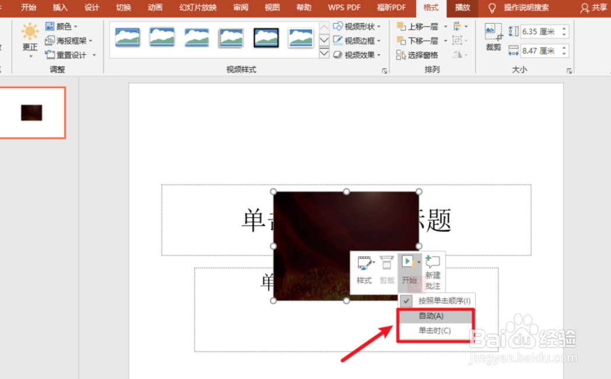Viewport: 611px width, 379px height.
Task: Click the bottom-left video resize handle
Action: (x=273, y=300)
